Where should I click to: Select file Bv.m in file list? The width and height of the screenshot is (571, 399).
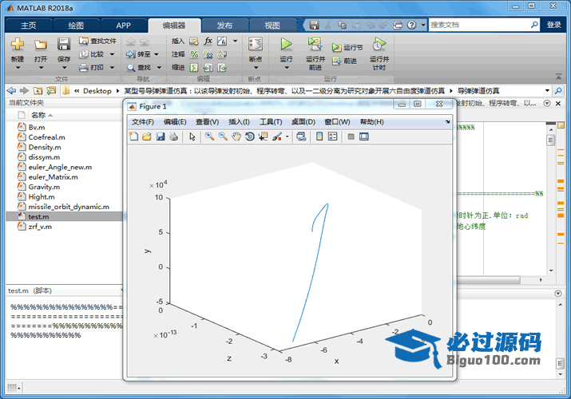[37, 128]
